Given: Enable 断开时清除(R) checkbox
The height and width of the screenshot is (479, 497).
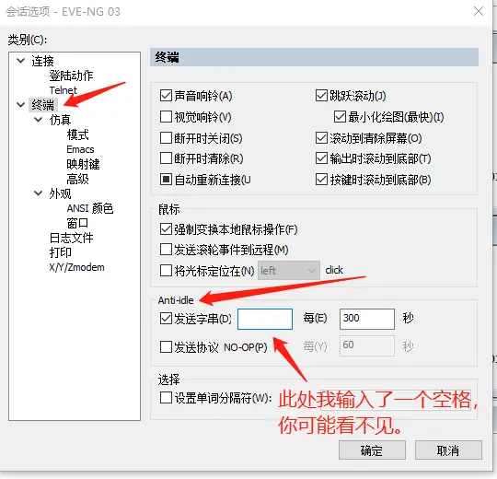Looking at the screenshot, I should (166, 158).
